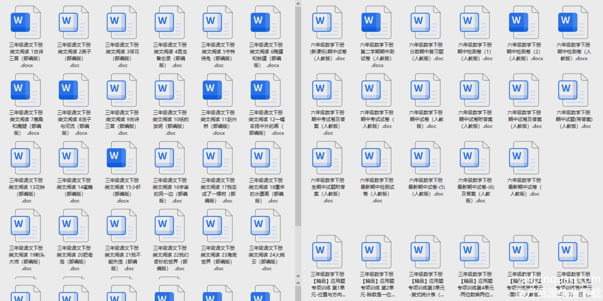Click the 最新期中试卷-(5) document icon
Viewport: 603px width, 301px height.
(x=426, y=158)
